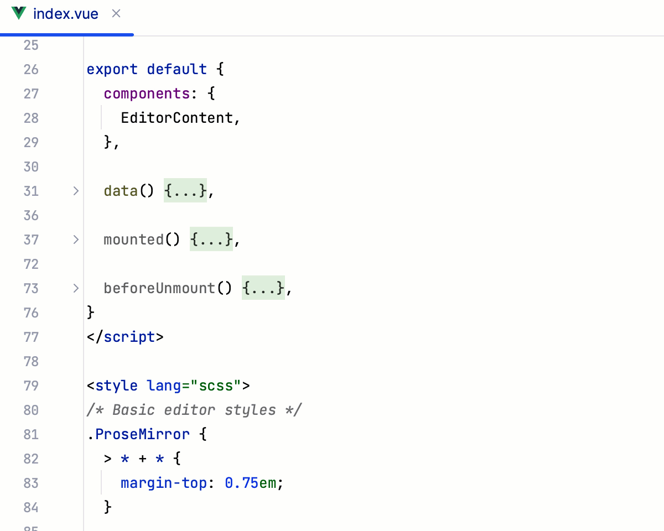Click the fold arrow beside line 31

pos(75,191)
